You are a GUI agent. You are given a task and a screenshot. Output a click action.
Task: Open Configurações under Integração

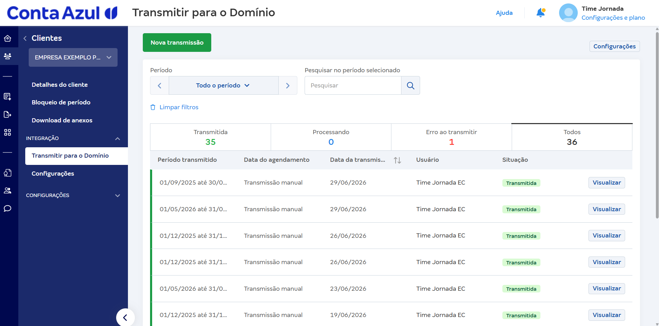[53, 174]
